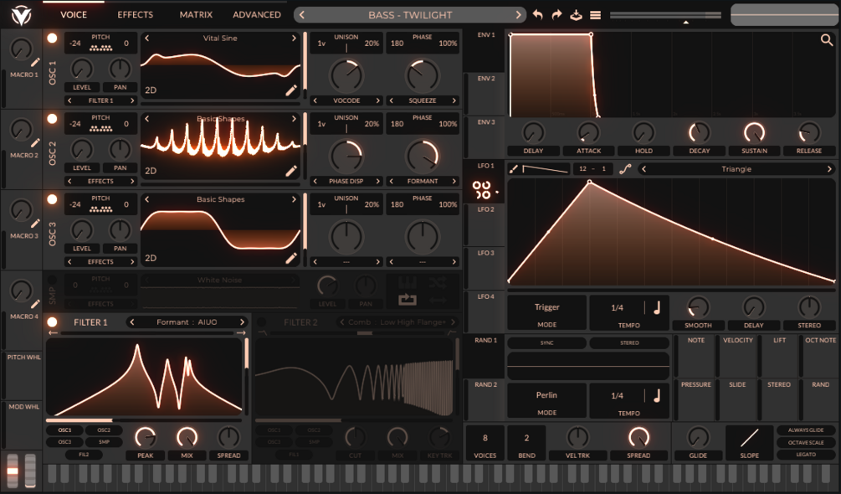The image size is (841, 494).
Task: Click the Macro 1 edit pencil icon
Action: pos(35,63)
